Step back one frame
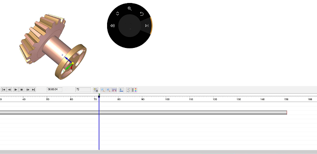The width and height of the screenshot is (317, 154). (x=9, y=90)
